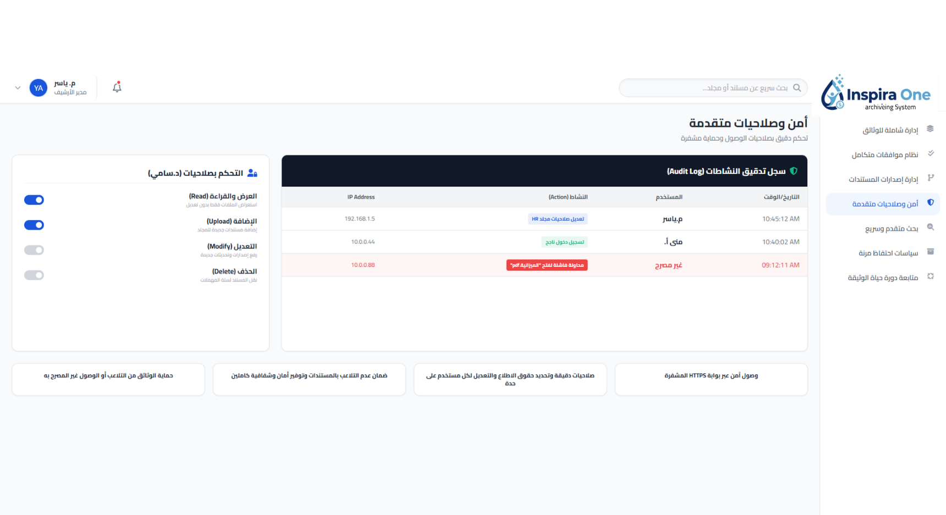Image resolution: width=946 pixels, height=515 pixels.
Task: Click the user-lock icon beside التحكم بصلاحيات
Action: coord(252,173)
